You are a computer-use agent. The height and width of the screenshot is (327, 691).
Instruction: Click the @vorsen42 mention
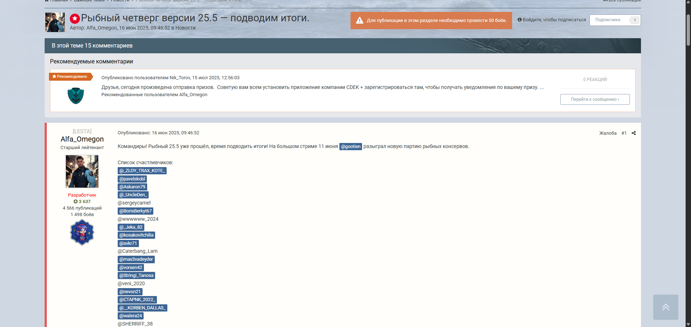[131, 268]
